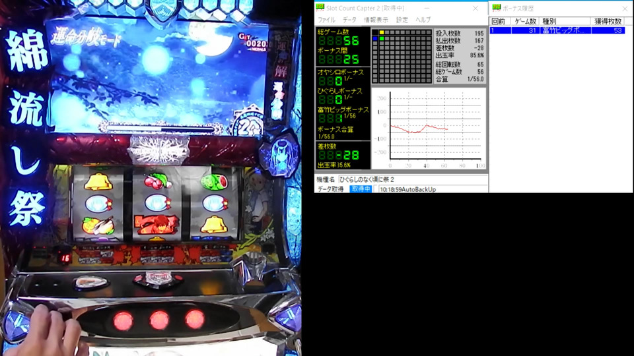Click the 取得中 status button

361,189
